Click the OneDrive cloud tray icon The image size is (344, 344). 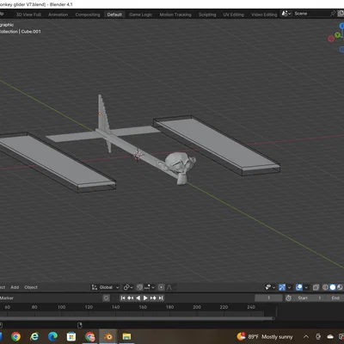click(x=330, y=336)
